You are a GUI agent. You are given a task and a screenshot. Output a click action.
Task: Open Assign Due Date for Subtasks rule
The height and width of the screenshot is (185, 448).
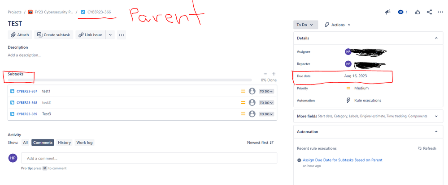pos(342,160)
